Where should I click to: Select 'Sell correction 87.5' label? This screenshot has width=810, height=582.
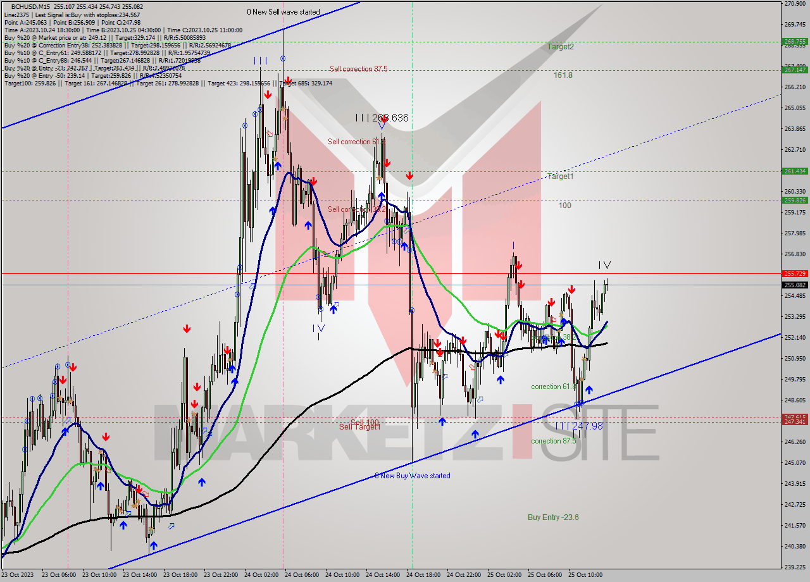358,69
